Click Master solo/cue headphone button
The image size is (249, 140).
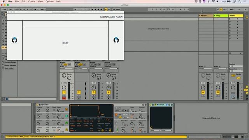coord(233,98)
